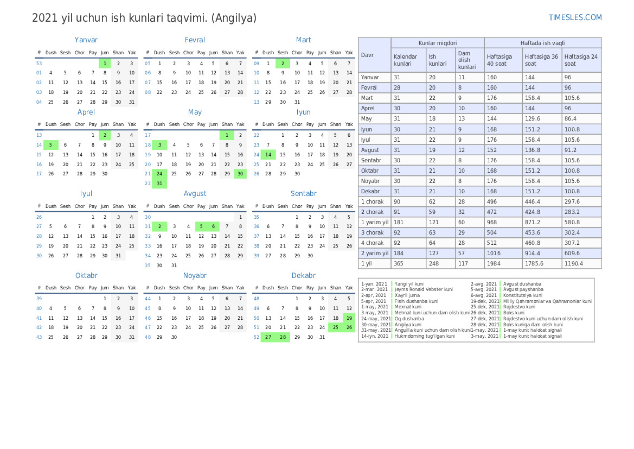
Task: Select highlighted day 19 in Dekabr calendar
Action: [349, 318]
